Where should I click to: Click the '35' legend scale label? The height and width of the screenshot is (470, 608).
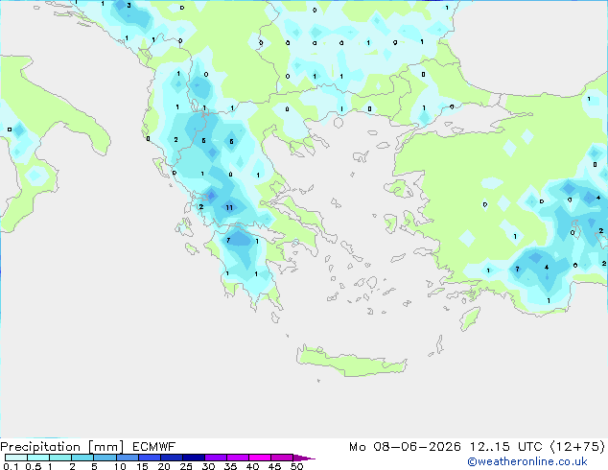[230, 466]
